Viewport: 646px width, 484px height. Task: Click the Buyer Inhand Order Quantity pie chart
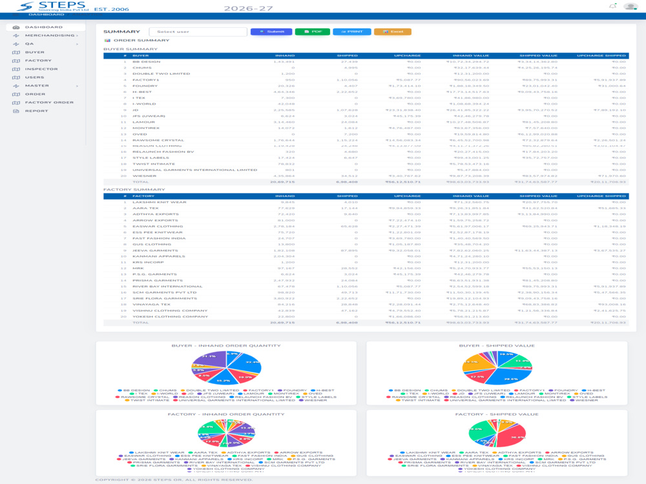point(226,367)
